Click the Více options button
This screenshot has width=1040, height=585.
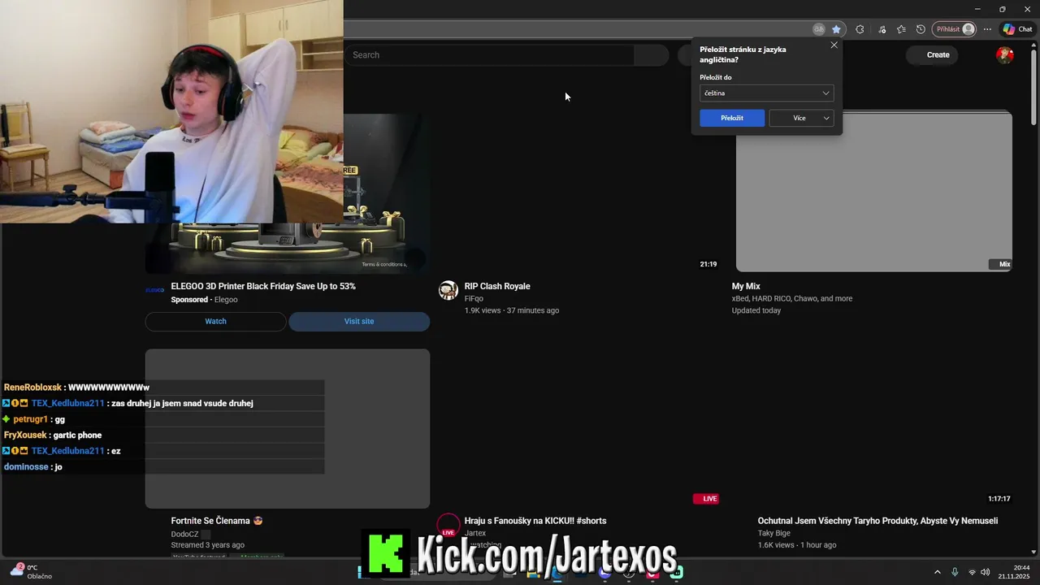(x=799, y=118)
